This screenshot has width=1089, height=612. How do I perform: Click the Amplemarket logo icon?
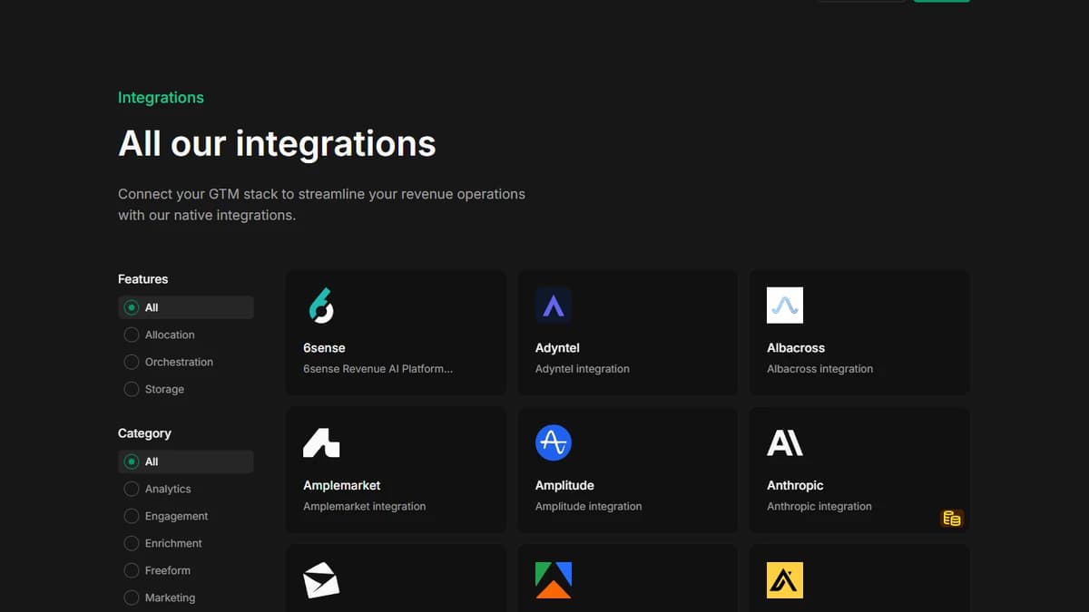321,442
